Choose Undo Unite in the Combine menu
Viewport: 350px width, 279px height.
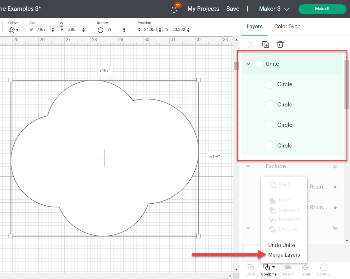click(x=281, y=245)
